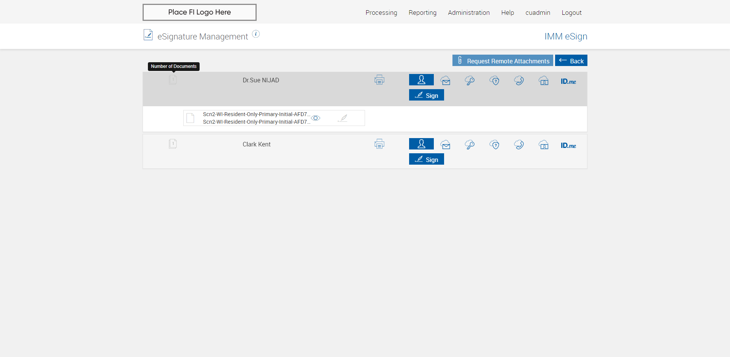Select in-person signing for Clark Kent
Viewport: 730px width, 357px height.
pos(421,144)
